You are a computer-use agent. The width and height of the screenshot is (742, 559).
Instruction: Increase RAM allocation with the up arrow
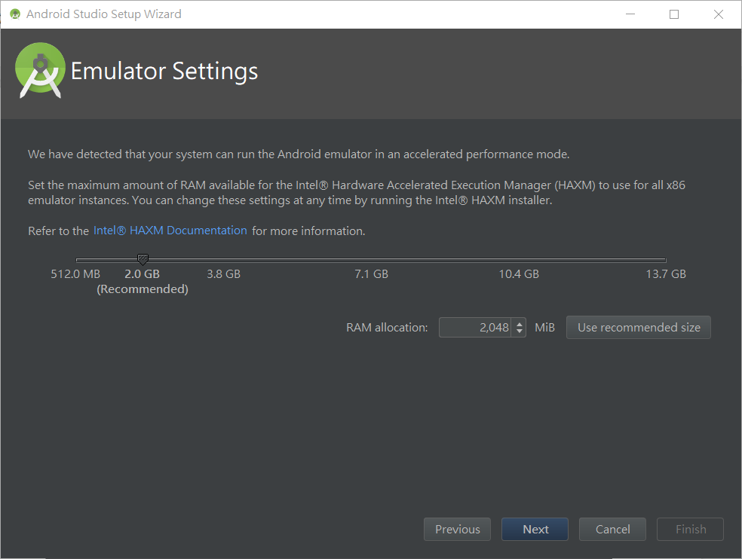click(x=519, y=323)
